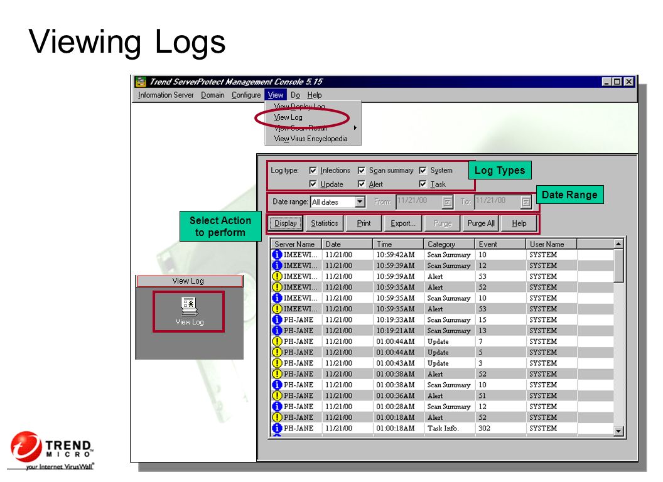Click info icon on Task Info. 302 row

[x=277, y=428]
